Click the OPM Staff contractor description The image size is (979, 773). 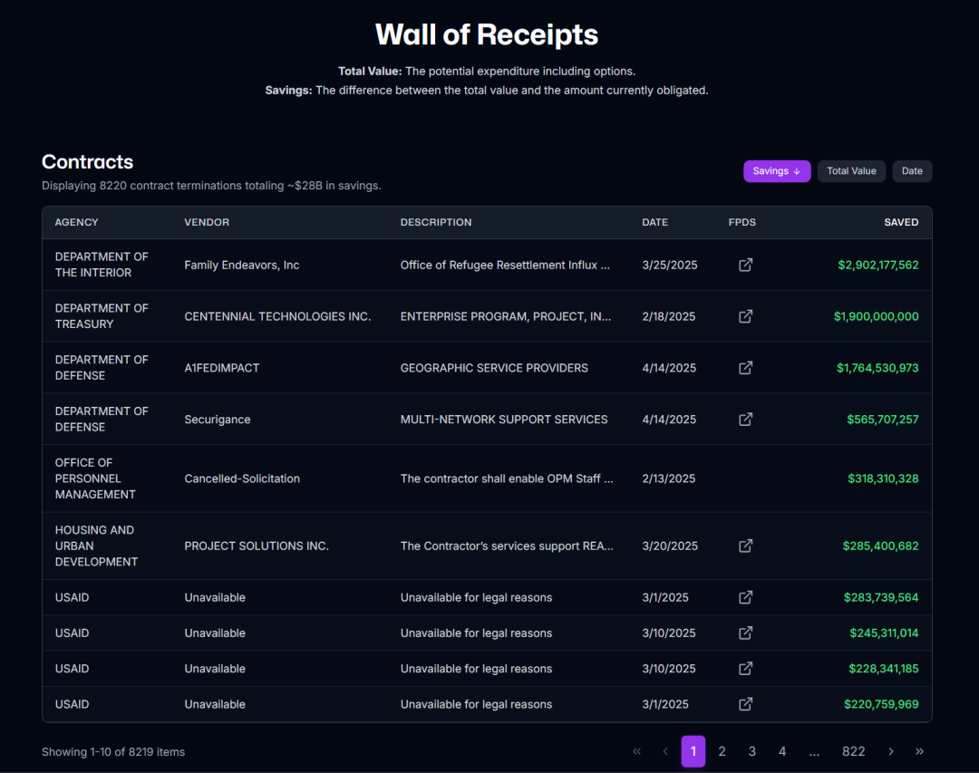[x=507, y=478]
